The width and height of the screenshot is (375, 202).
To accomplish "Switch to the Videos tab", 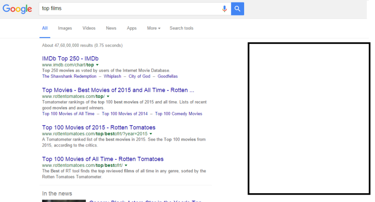I will [89, 28].
